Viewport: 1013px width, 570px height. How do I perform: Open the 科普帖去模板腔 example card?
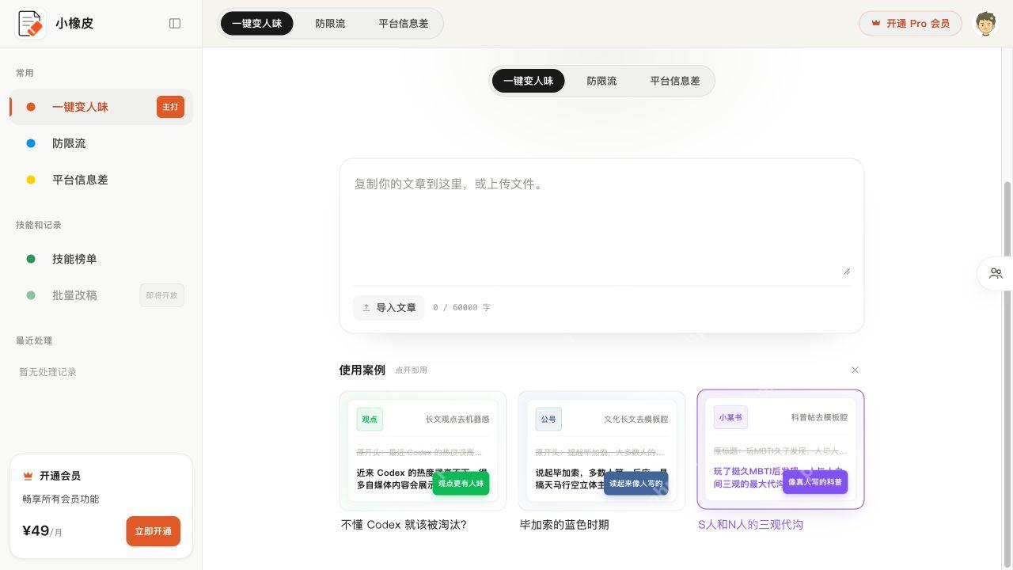pyautogui.click(x=780, y=449)
